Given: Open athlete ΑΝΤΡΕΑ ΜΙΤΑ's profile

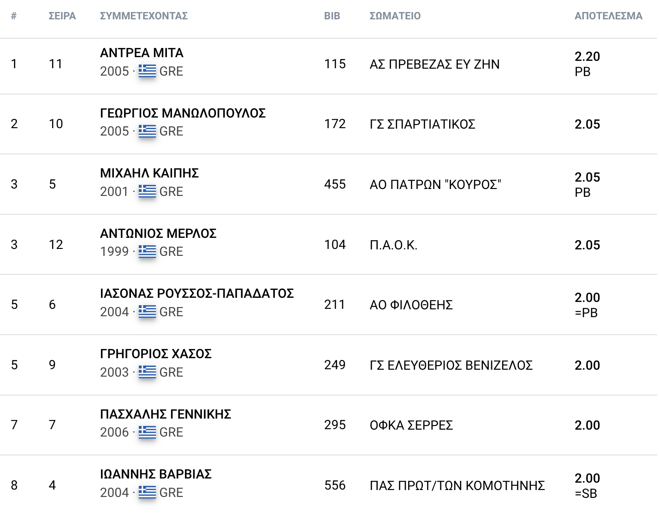Looking at the screenshot, I should (x=142, y=53).
